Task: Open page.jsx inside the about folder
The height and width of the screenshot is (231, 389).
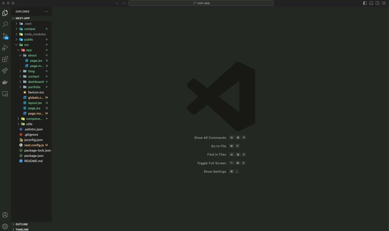Action: pyautogui.click(x=31, y=60)
